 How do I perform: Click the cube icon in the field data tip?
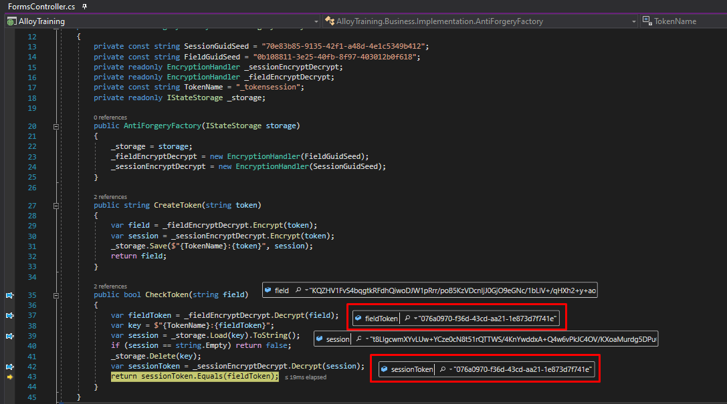(x=268, y=290)
